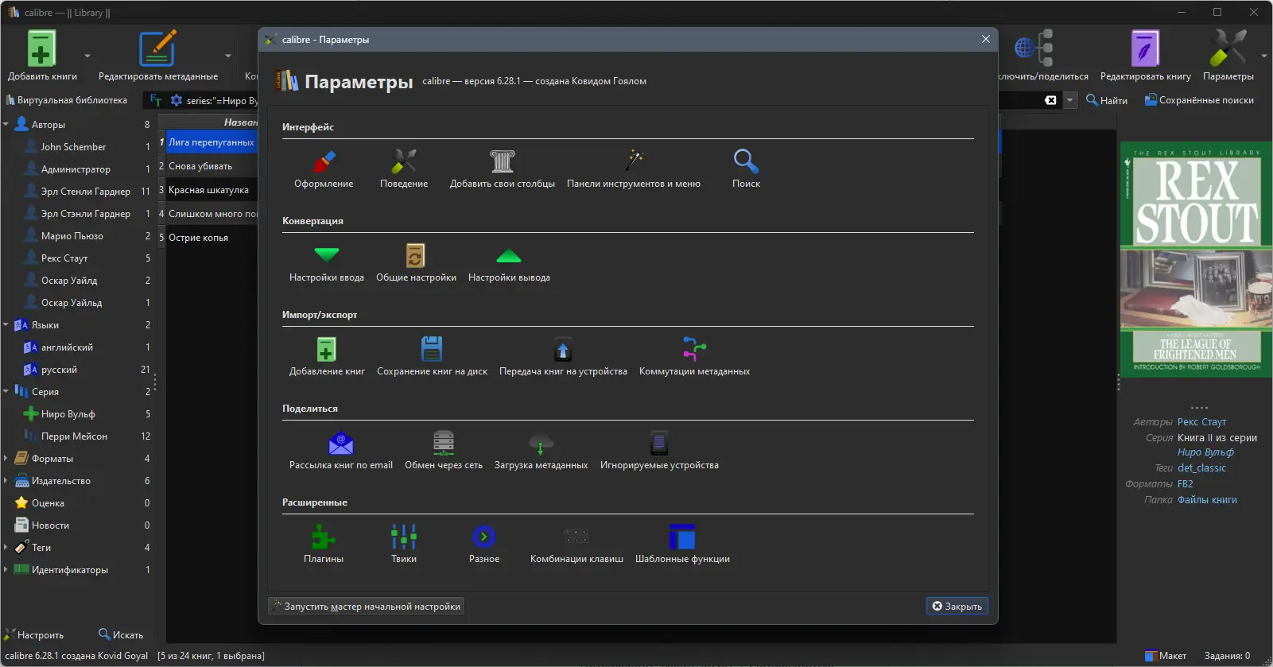This screenshot has width=1273, height=667.
Task: Open Панели инструментов и меню settings
Action: [634, 169]
